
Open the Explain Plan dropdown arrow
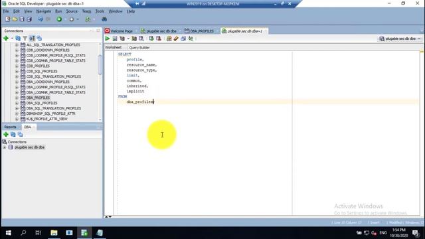(x=128, y=39)
